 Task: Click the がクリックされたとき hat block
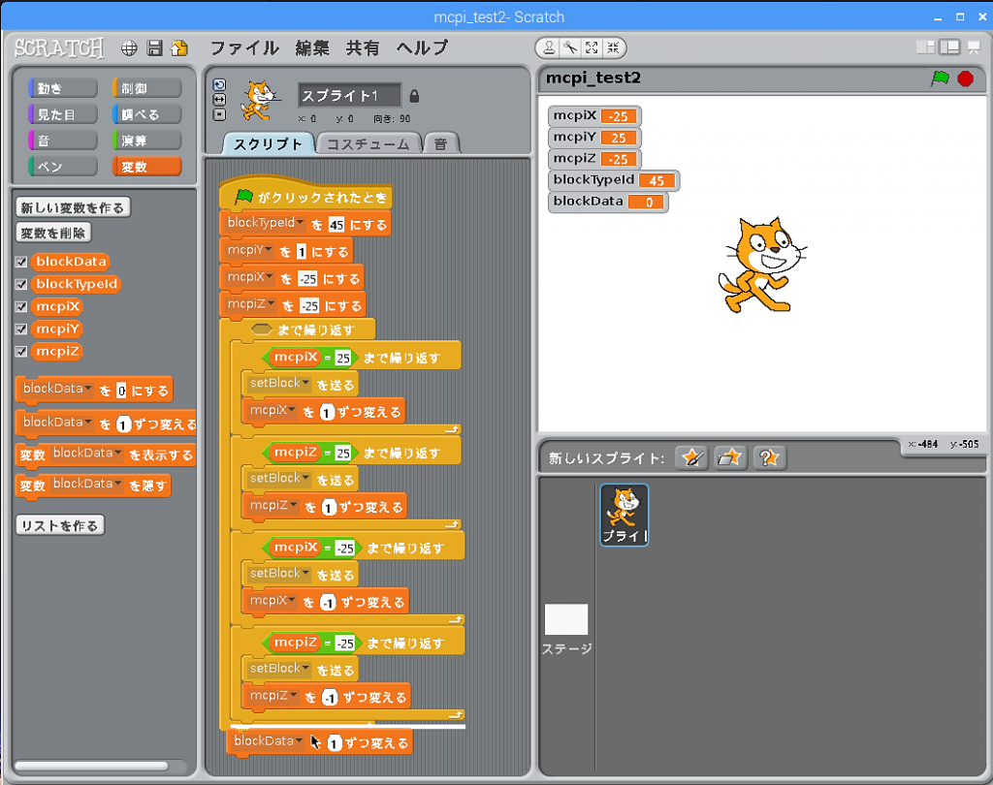pyautogui.click(x=305, y=195)
